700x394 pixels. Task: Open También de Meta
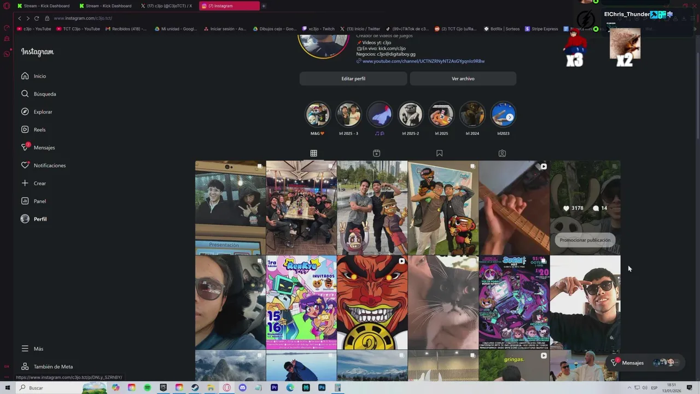point(47,367)
